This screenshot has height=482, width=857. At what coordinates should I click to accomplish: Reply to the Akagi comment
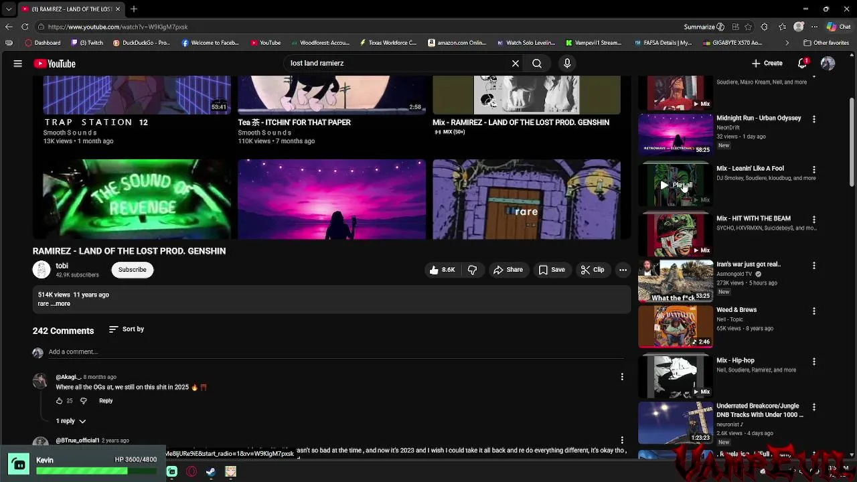(106, 401)
